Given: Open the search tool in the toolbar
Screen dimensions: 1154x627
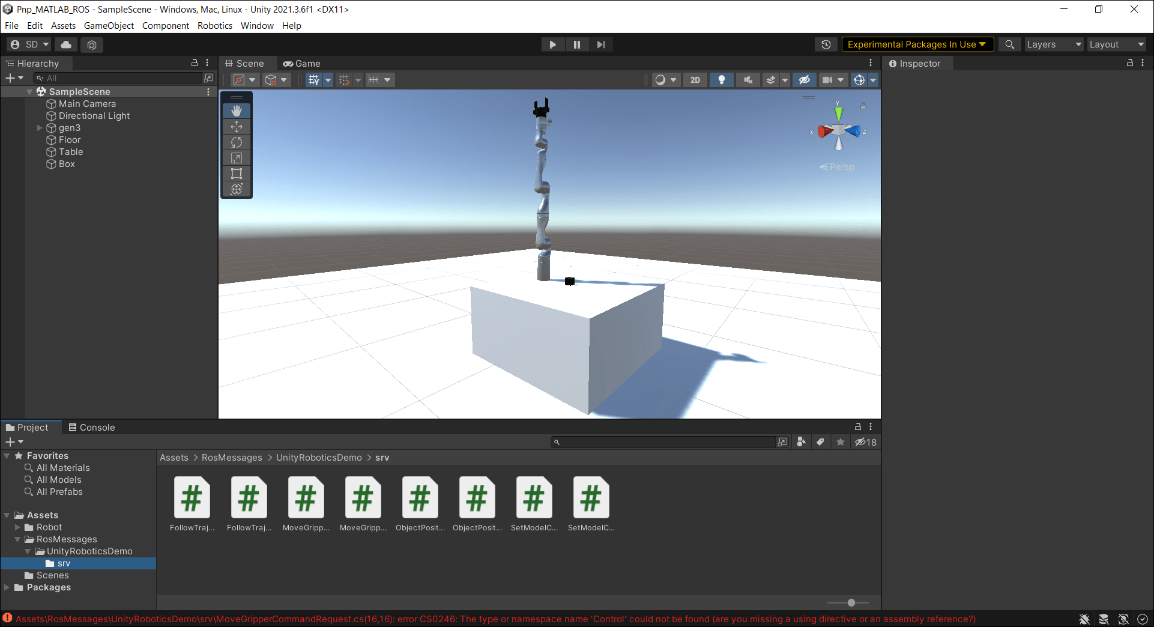Looking at the screenshot, I should pyautogui.click(x=1009, y=44).
